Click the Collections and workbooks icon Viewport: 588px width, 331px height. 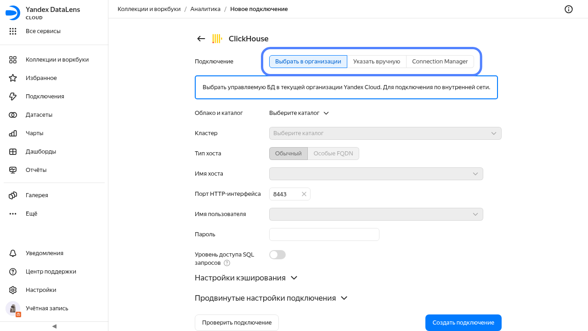(13, 60)
